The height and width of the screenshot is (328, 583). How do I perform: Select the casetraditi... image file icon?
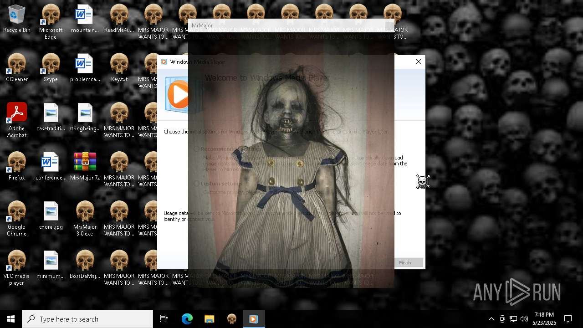click(x=51, y=118)
